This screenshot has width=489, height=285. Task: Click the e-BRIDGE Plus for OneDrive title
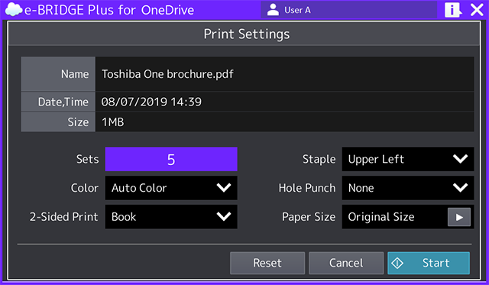coord(109,10)
